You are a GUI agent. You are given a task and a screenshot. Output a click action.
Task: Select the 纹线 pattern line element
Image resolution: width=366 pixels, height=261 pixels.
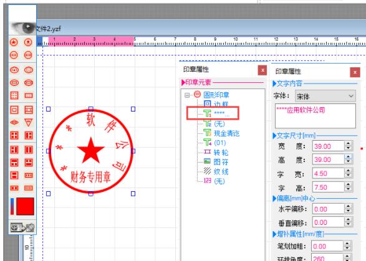tap(216, 171)
